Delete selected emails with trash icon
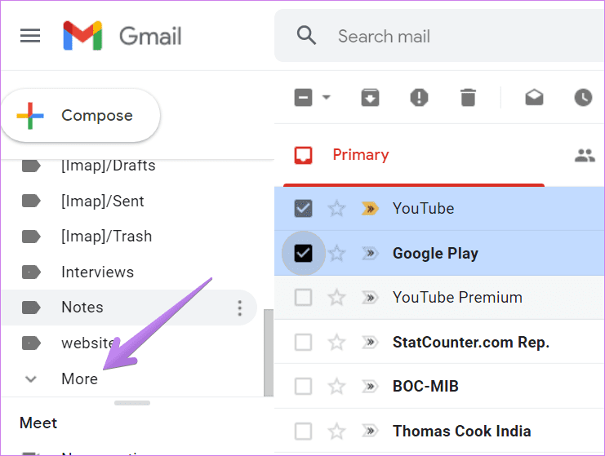The height and width of the screenshot is (456, 605). (468, 97)
